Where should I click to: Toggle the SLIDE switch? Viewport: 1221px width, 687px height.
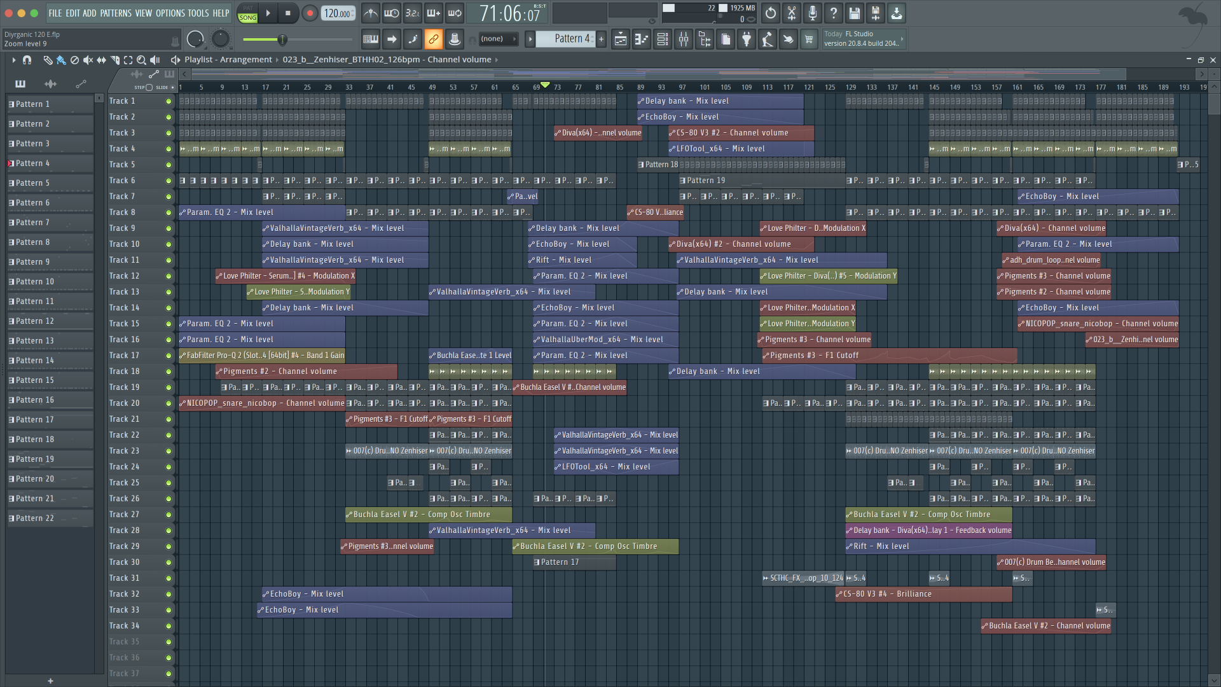[x=172, y=87]
